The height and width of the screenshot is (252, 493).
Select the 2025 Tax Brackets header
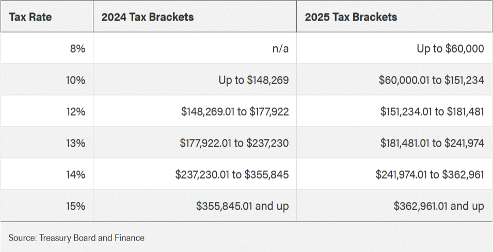[x=351, y=17]
